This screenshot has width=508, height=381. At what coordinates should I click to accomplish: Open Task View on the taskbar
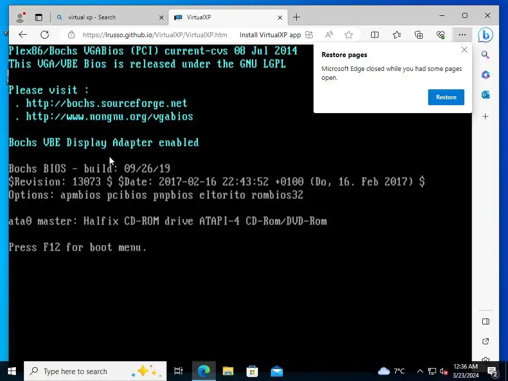tap(179, 371)
